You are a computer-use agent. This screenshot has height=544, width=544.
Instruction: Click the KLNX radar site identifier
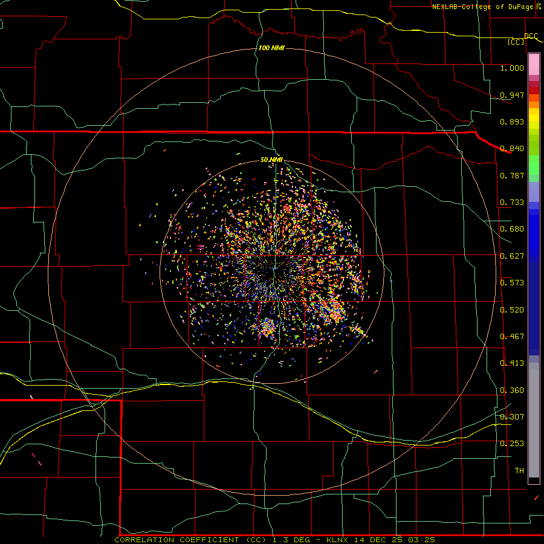(337, 540)
